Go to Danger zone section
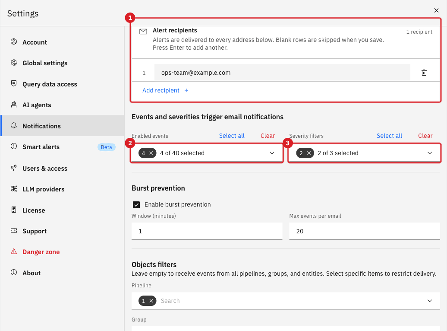This screenshot has width=447, height=331. pyautogui.click(x=62, y=252)
